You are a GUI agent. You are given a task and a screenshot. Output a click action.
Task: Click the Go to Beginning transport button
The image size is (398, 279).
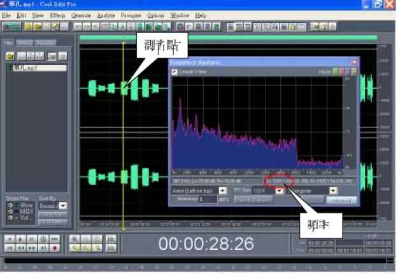(10, 248)
